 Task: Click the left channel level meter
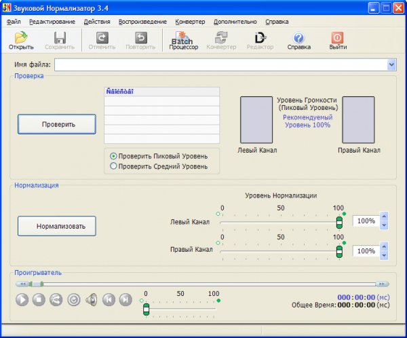256,119
